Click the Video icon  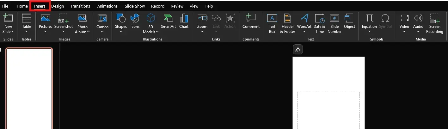pyautogui.click(x=404, y=18)
